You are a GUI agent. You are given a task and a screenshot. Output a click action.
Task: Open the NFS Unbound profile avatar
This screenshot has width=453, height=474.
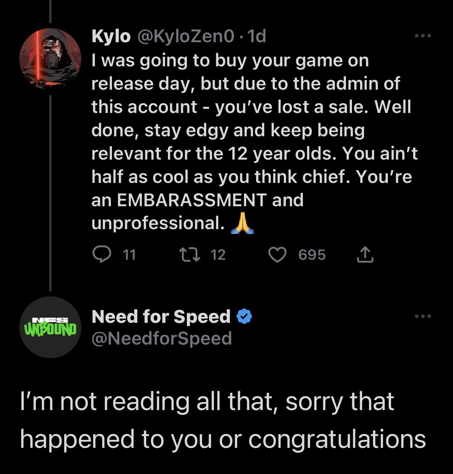50,327
